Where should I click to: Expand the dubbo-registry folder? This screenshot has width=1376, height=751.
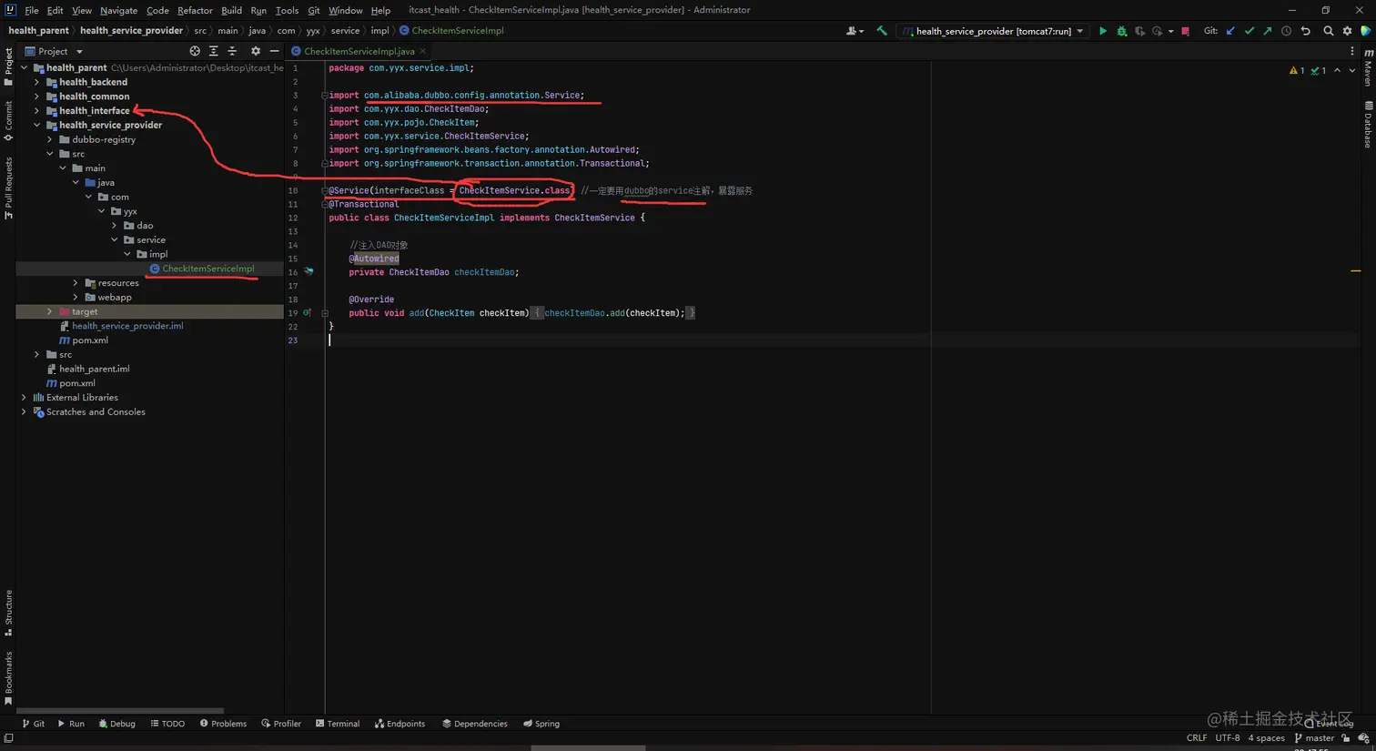(x=50, y=139)
